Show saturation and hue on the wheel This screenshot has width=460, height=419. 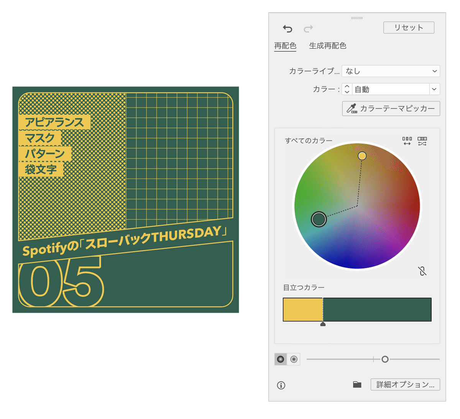click(x=294, y=359)
